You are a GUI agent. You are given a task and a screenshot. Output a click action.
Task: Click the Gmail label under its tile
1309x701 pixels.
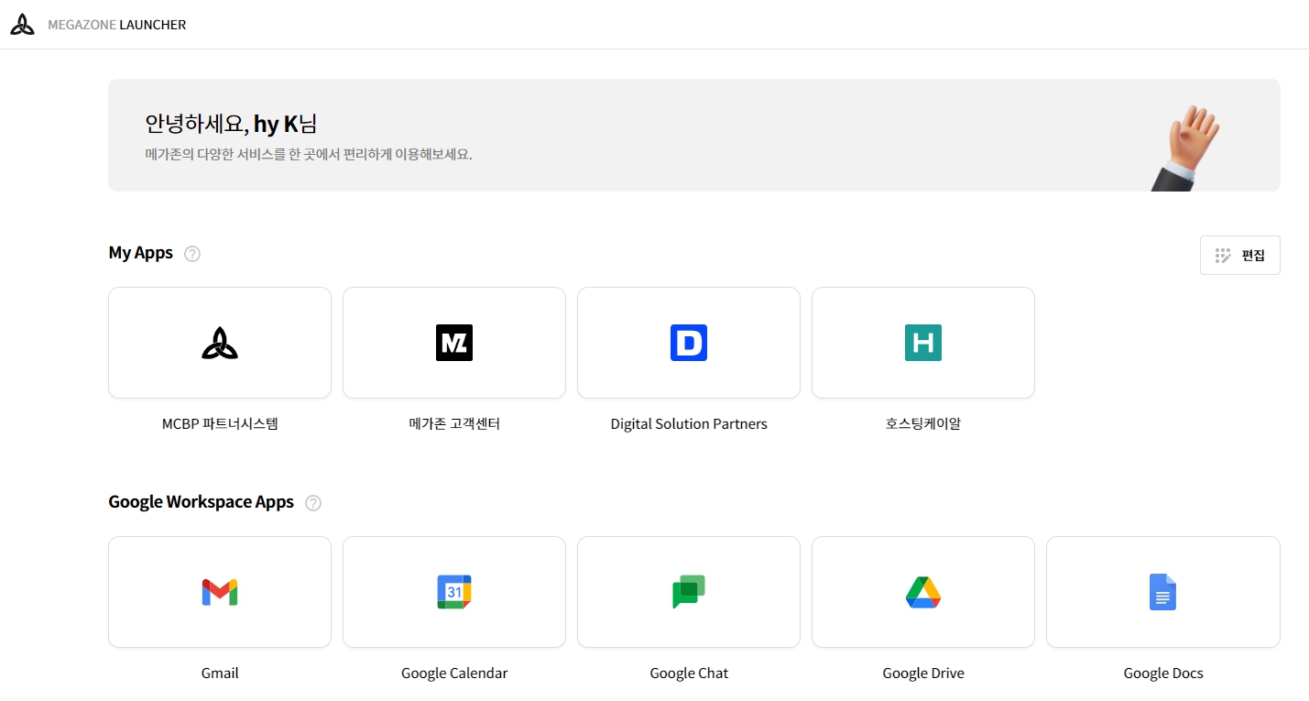(x=220, y=673)
